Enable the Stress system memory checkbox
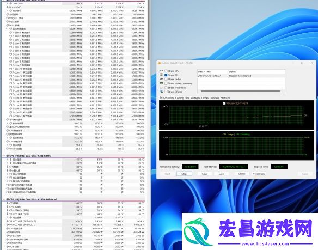Image resolution: width=318 pixels, height=250 pixels. [x=166, y=83]
